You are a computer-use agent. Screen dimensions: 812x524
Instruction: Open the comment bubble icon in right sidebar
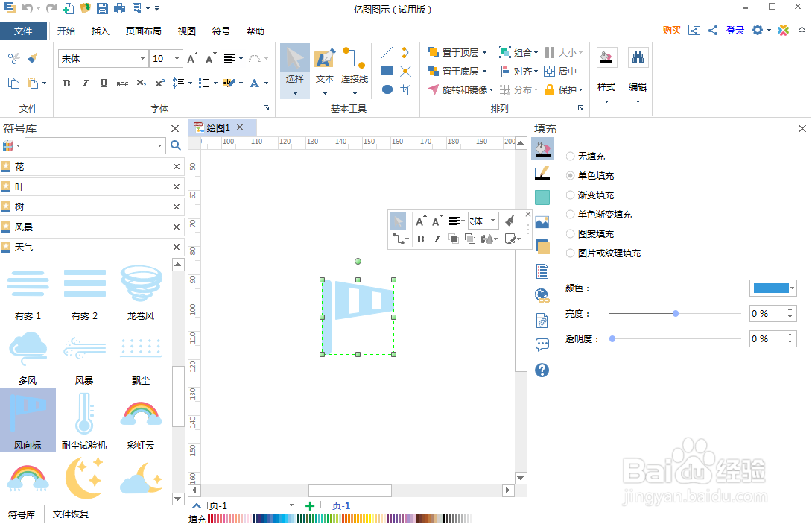pyautogui.click(x=542, y=344)
